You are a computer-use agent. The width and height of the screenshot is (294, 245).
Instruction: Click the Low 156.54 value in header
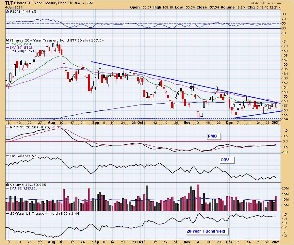tap(185, 7)
